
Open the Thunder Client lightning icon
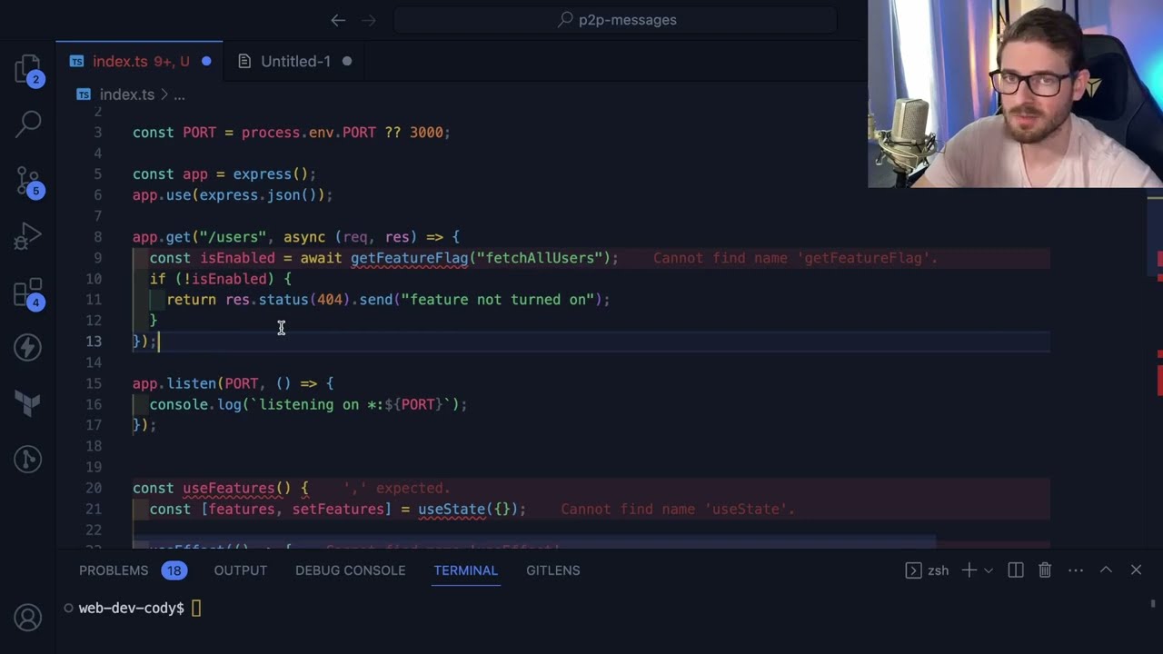coord(28,347)
